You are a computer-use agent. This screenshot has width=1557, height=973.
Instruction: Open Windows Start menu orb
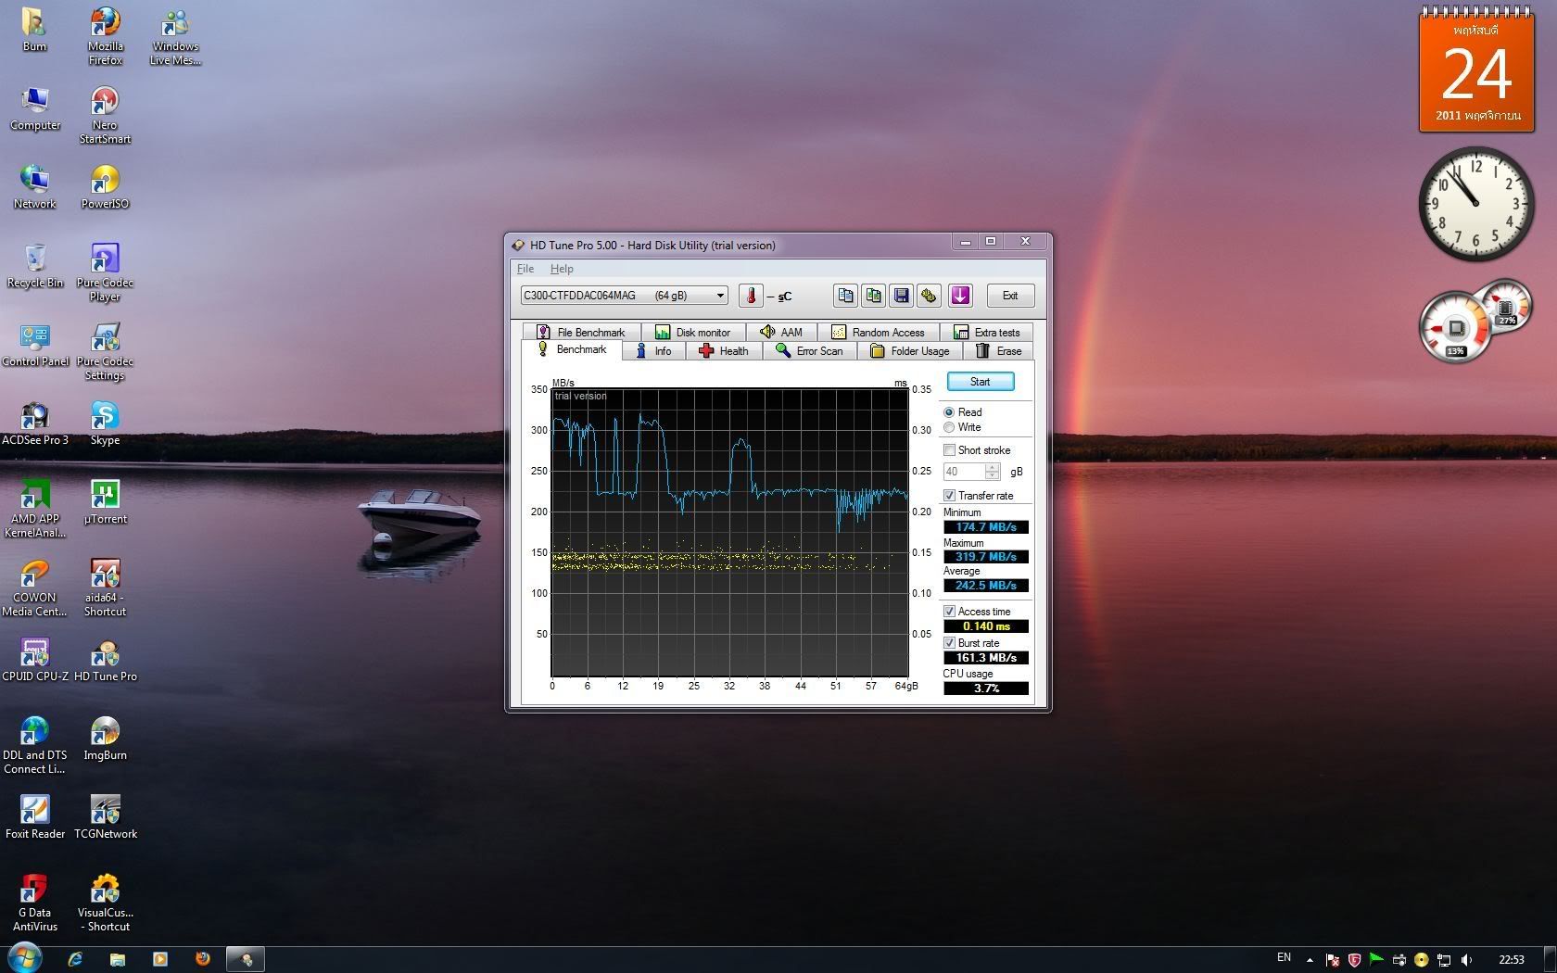coord(24,959)
